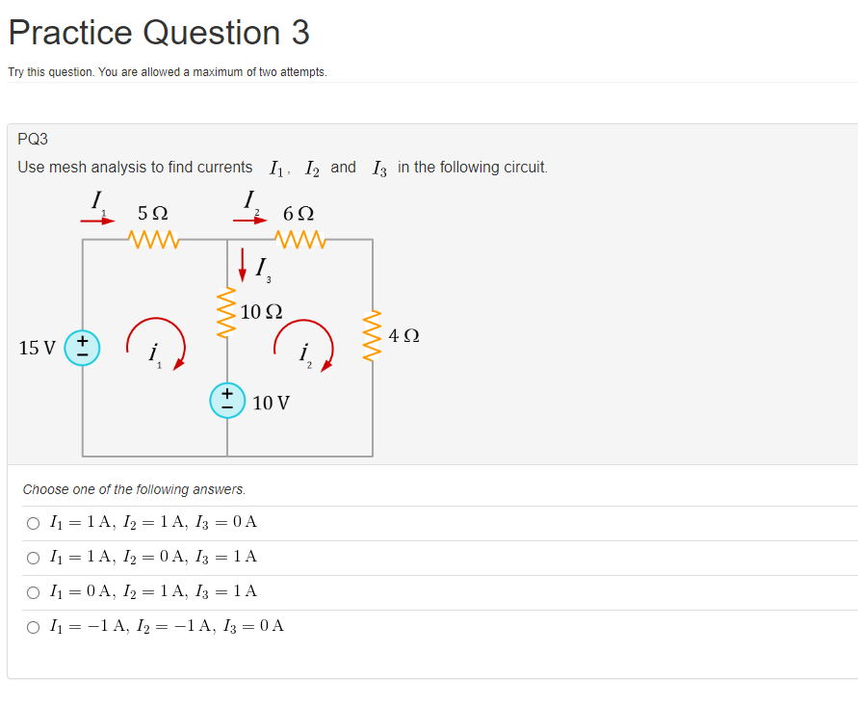The height and width of the screenshot is (705, 858).
Task: Click the Practice Question 3 heading
Action: click(157, 32)
